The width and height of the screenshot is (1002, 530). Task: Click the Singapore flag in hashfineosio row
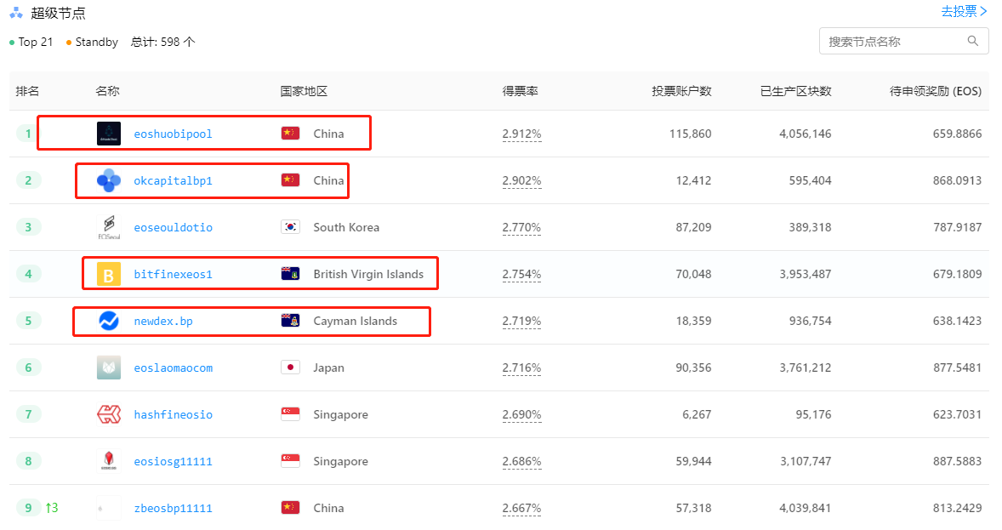[x=290, y=413]
